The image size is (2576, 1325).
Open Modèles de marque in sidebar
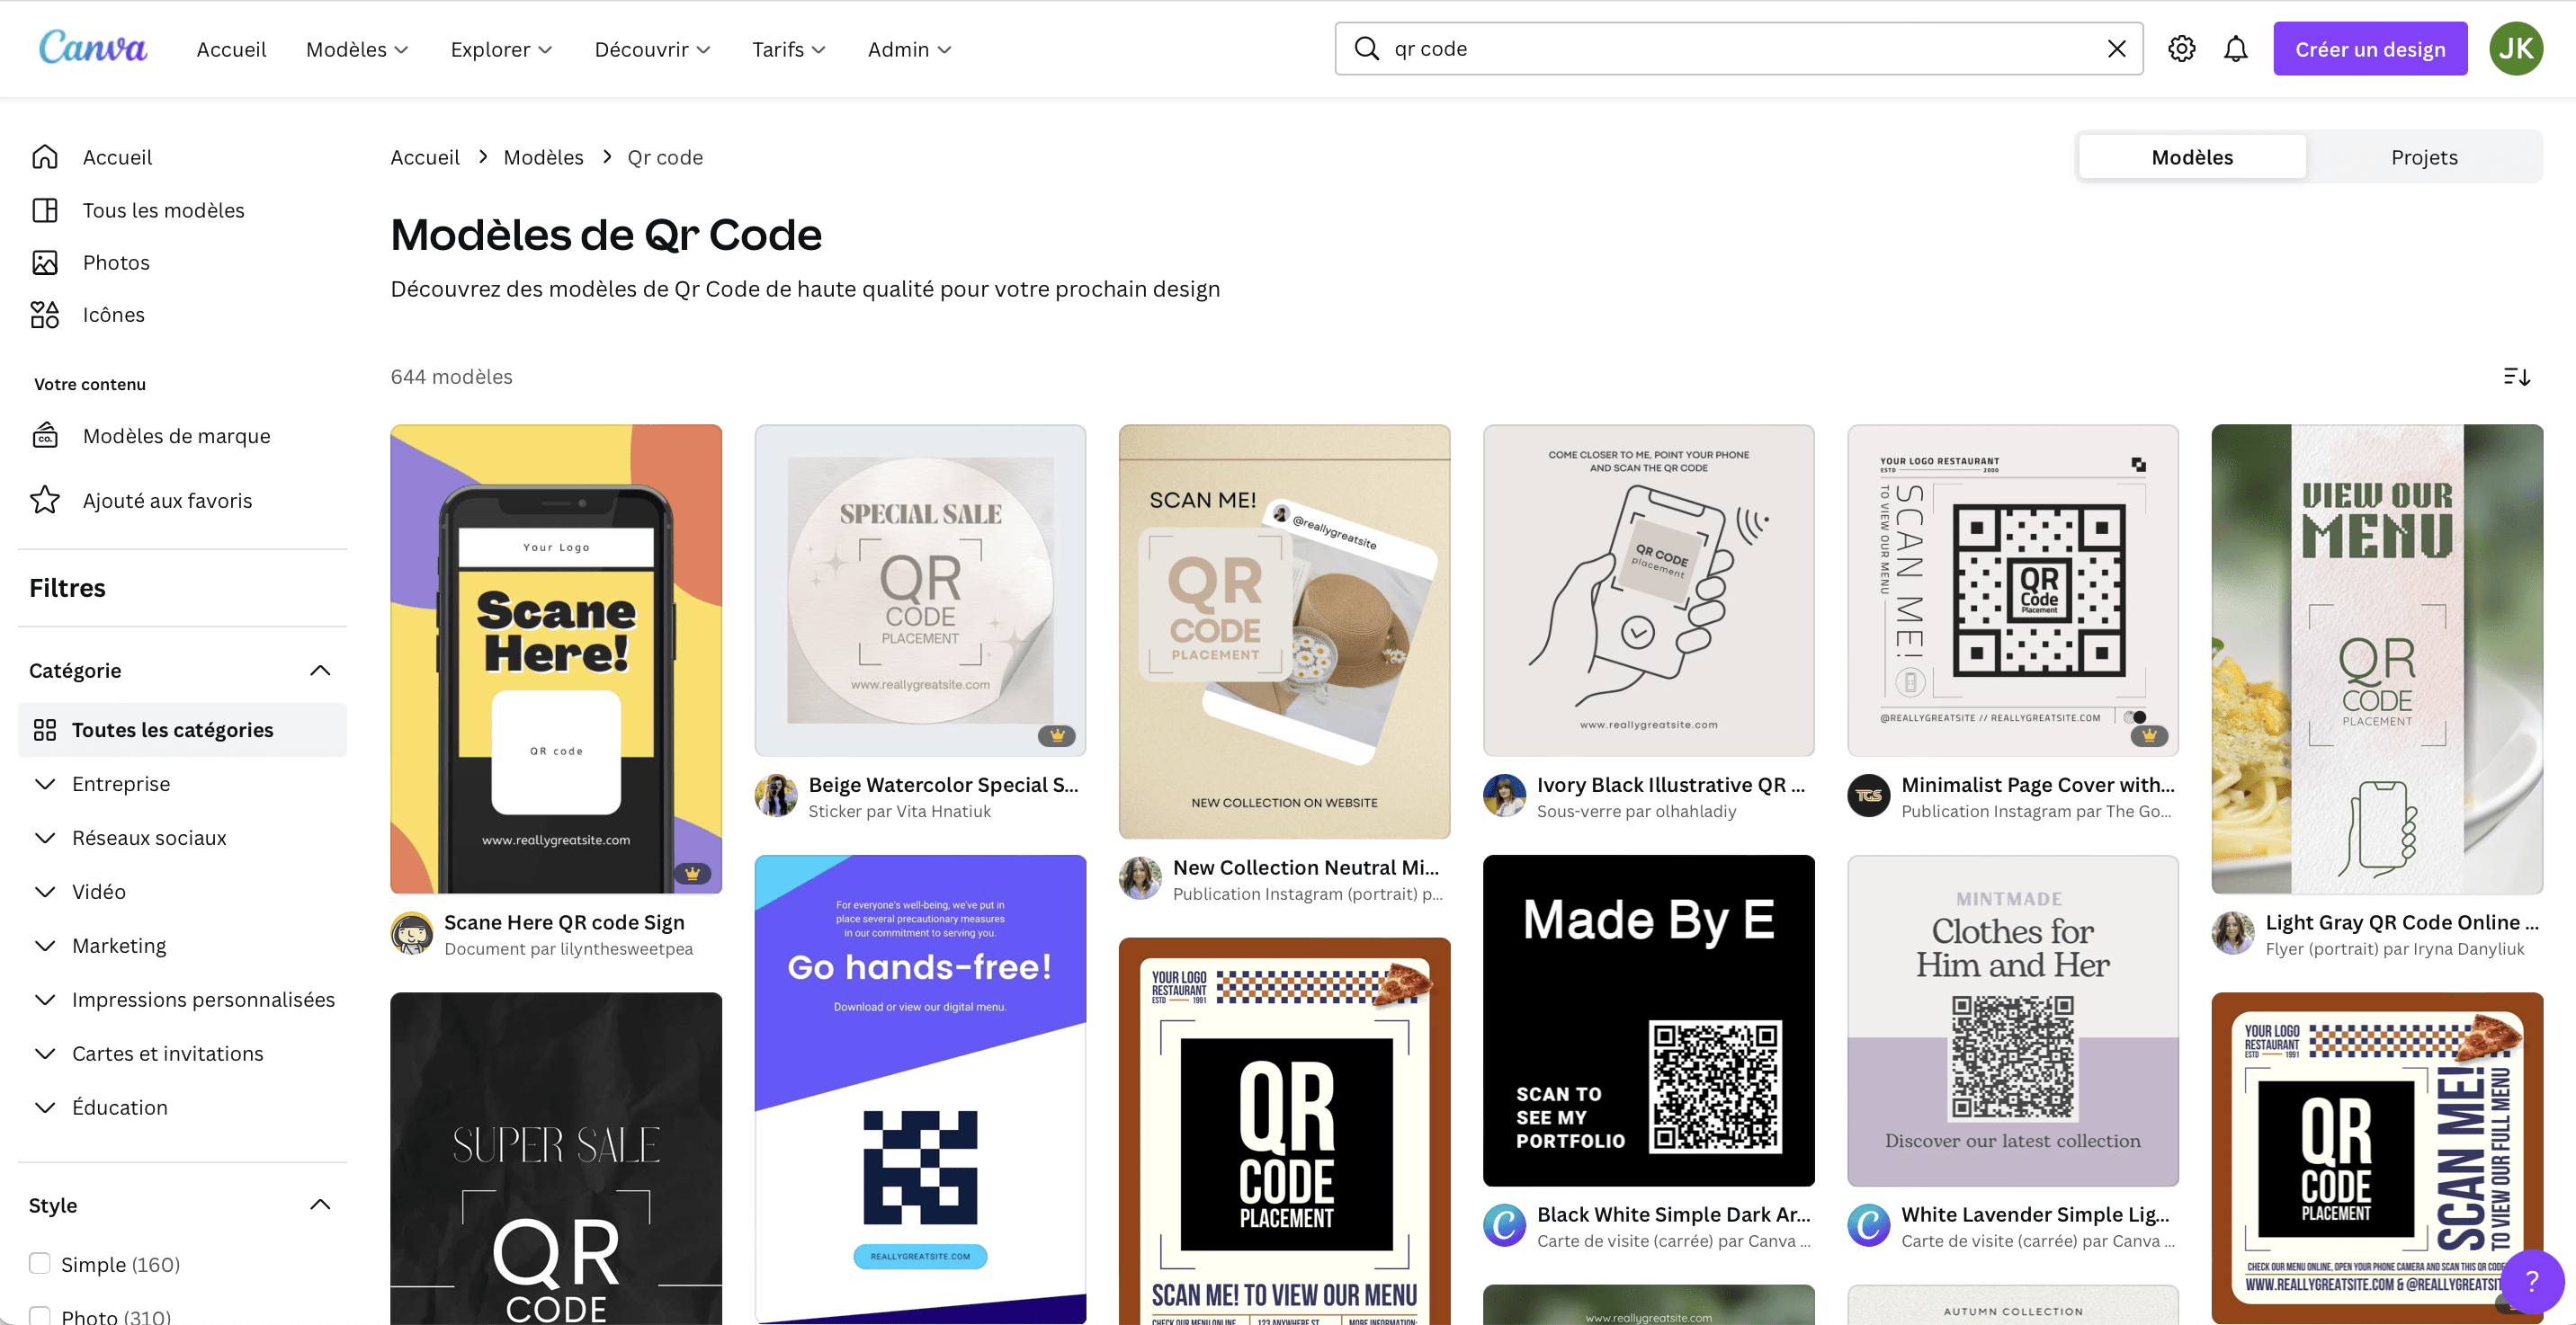coord(176,436)
